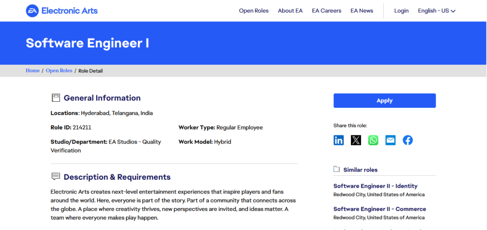Image resolution: width=487 pixels, height=230 pixels.
Task: Click Worker Type Regular Employee text
Action: (221, 127)
